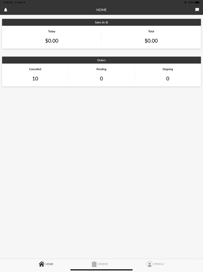Tap the home indicator bar

pos(101,270)
